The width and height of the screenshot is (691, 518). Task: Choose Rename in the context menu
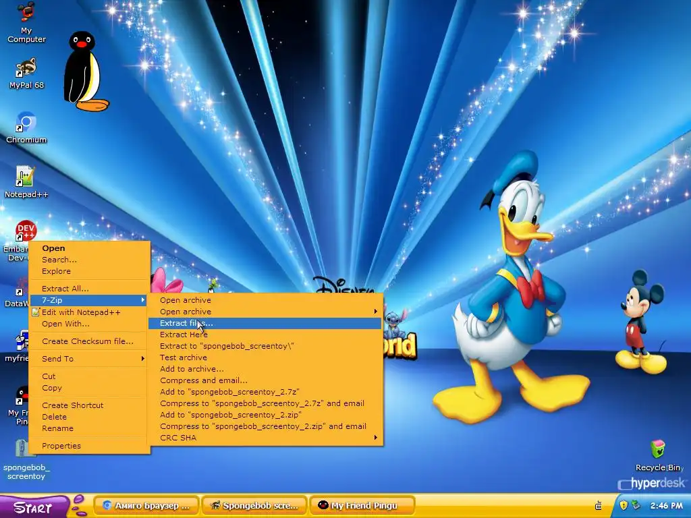coord(90,428)
